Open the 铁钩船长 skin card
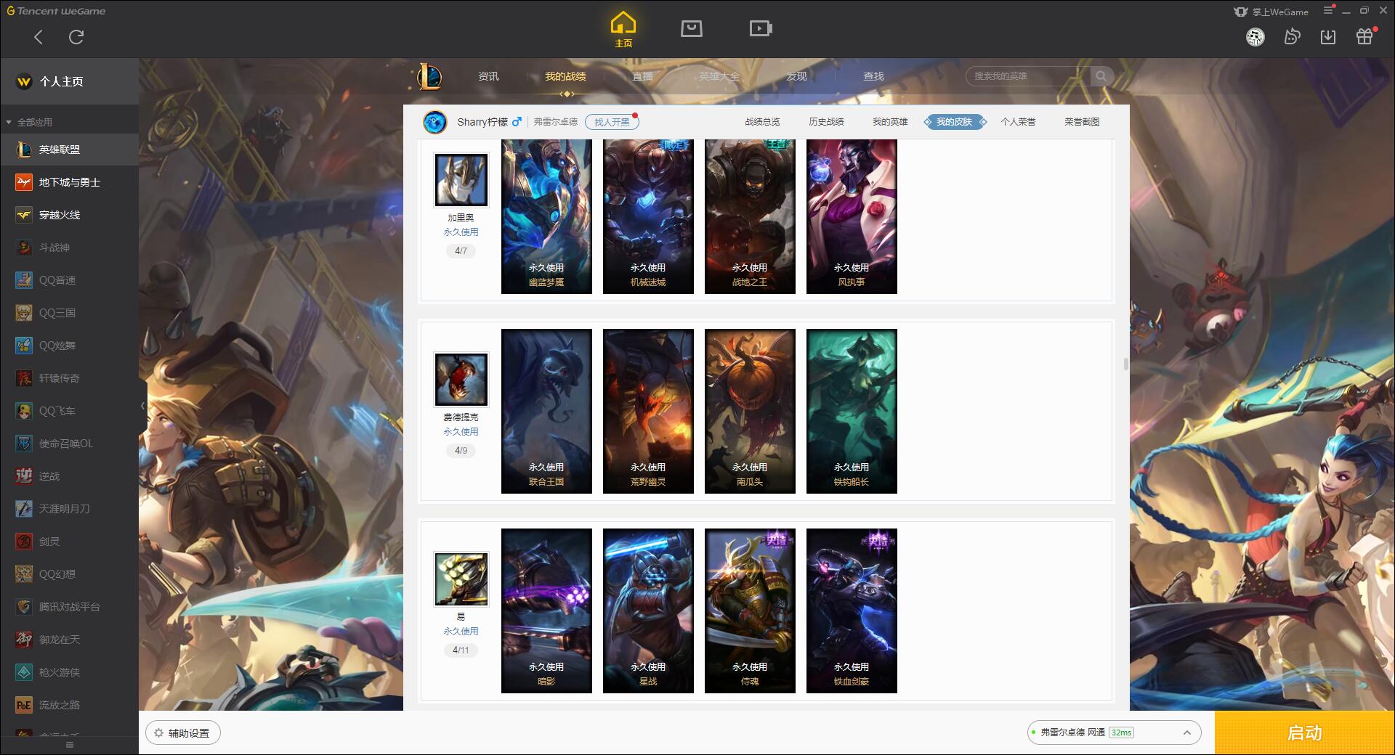Viewport: 1395px width, 755px height. point(852,411)
